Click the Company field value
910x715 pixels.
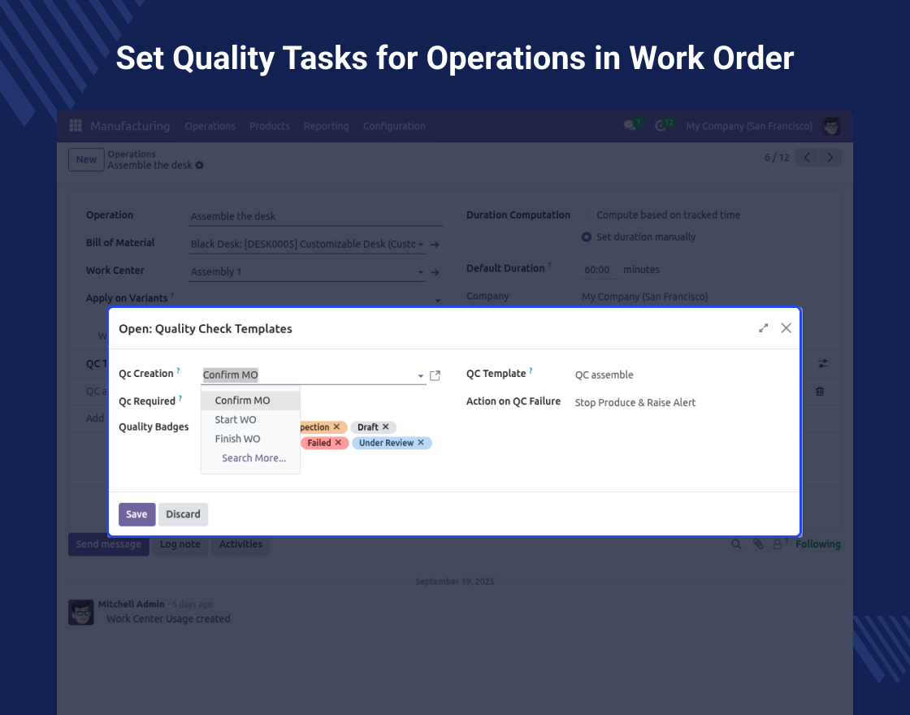(x=645, y=297)
